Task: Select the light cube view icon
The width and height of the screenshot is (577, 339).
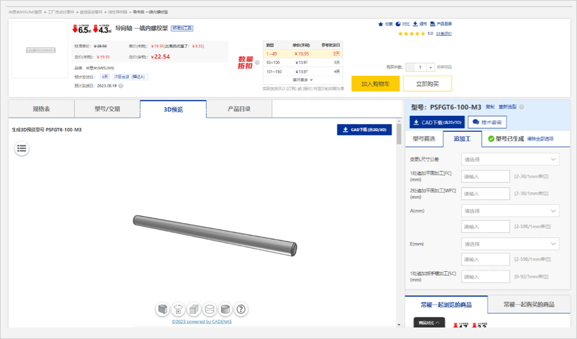Action: coord(194,309)
